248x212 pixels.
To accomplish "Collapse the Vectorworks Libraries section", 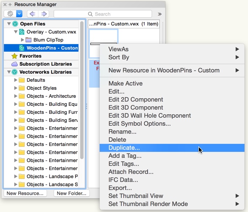I will [9, 72].
